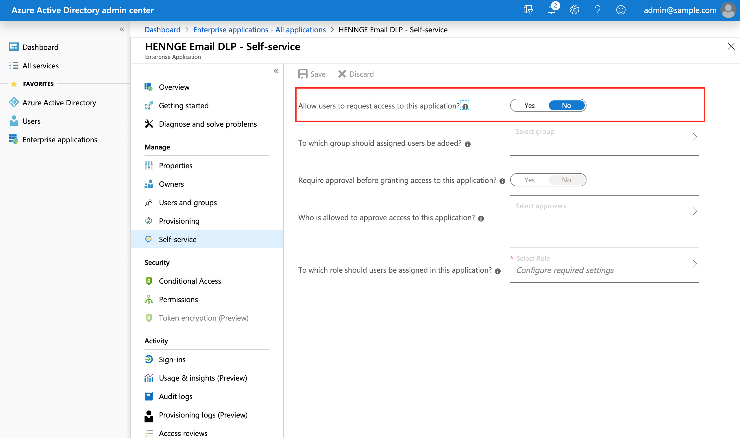
Task: Click the Azure Active Directory diamond icon
Action: point(14,102)
